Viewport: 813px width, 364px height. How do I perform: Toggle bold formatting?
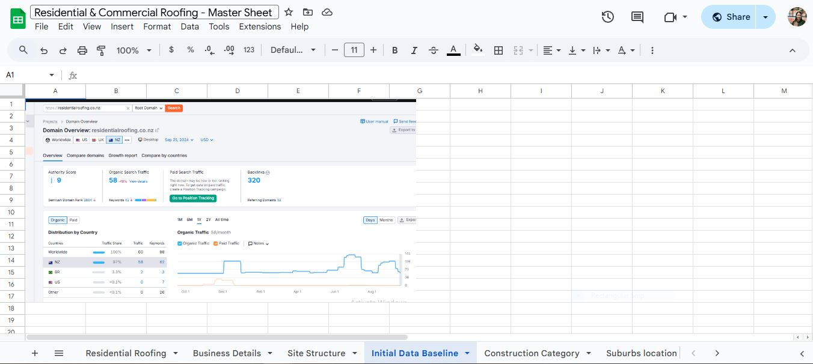point(395,50)
